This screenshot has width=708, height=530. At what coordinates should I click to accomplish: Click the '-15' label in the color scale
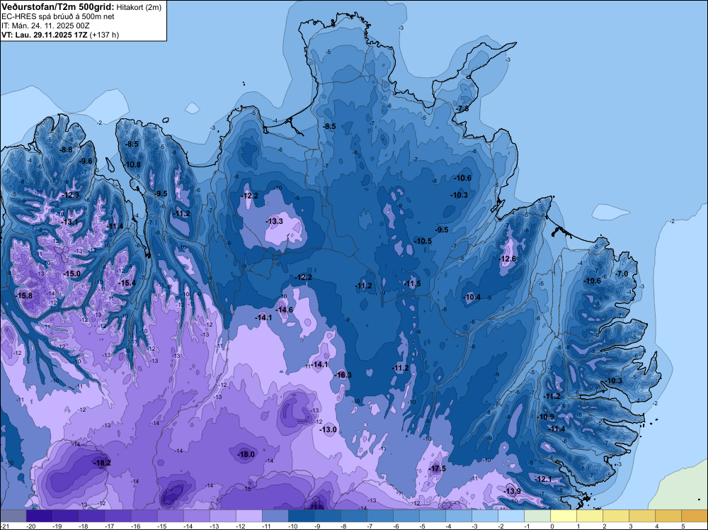click(x=162, y=526)
